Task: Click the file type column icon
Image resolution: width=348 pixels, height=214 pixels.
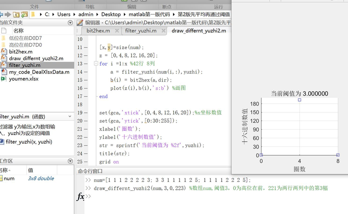Action: point(4,31)
